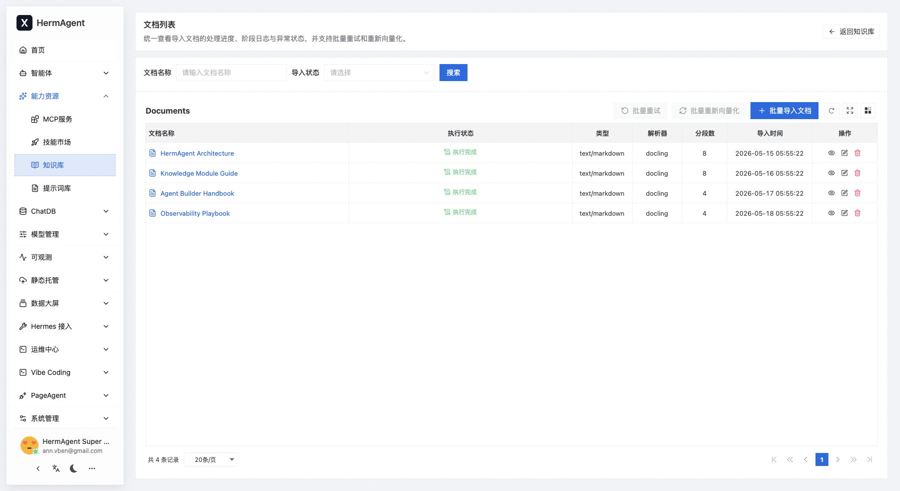The height and width of the screenshot is (491, 900).
Task: Edit the HermAgent Architecture row
Action: 844,153
